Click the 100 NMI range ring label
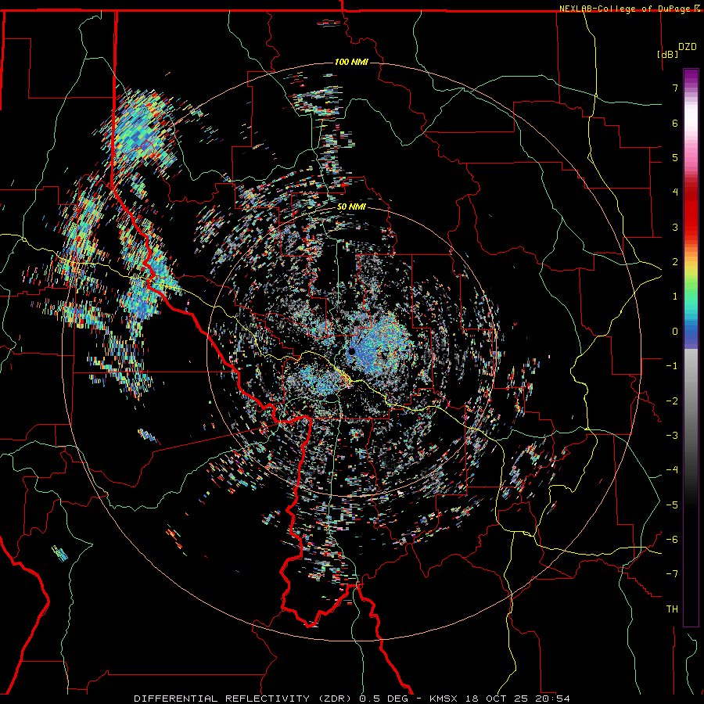 (351, 62)
